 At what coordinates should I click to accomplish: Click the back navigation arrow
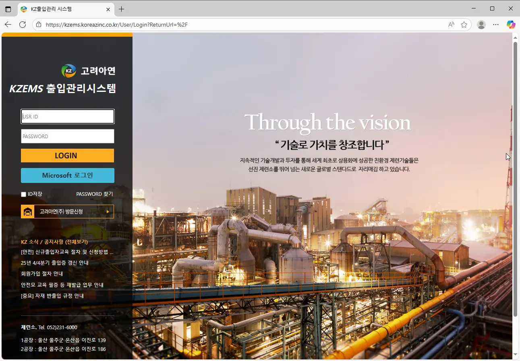pos(8,24)
